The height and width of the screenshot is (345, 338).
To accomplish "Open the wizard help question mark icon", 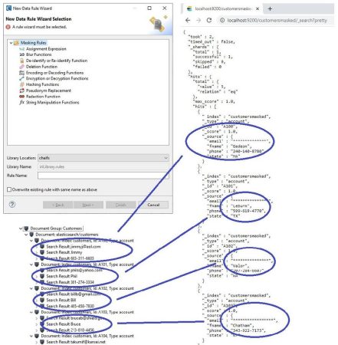I will (x=12, y=205).
